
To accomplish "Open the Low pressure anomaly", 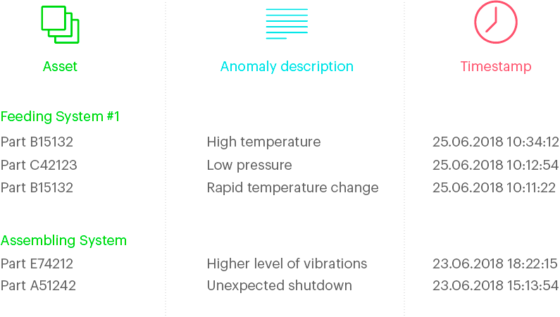I will click(x=249, y=166).
